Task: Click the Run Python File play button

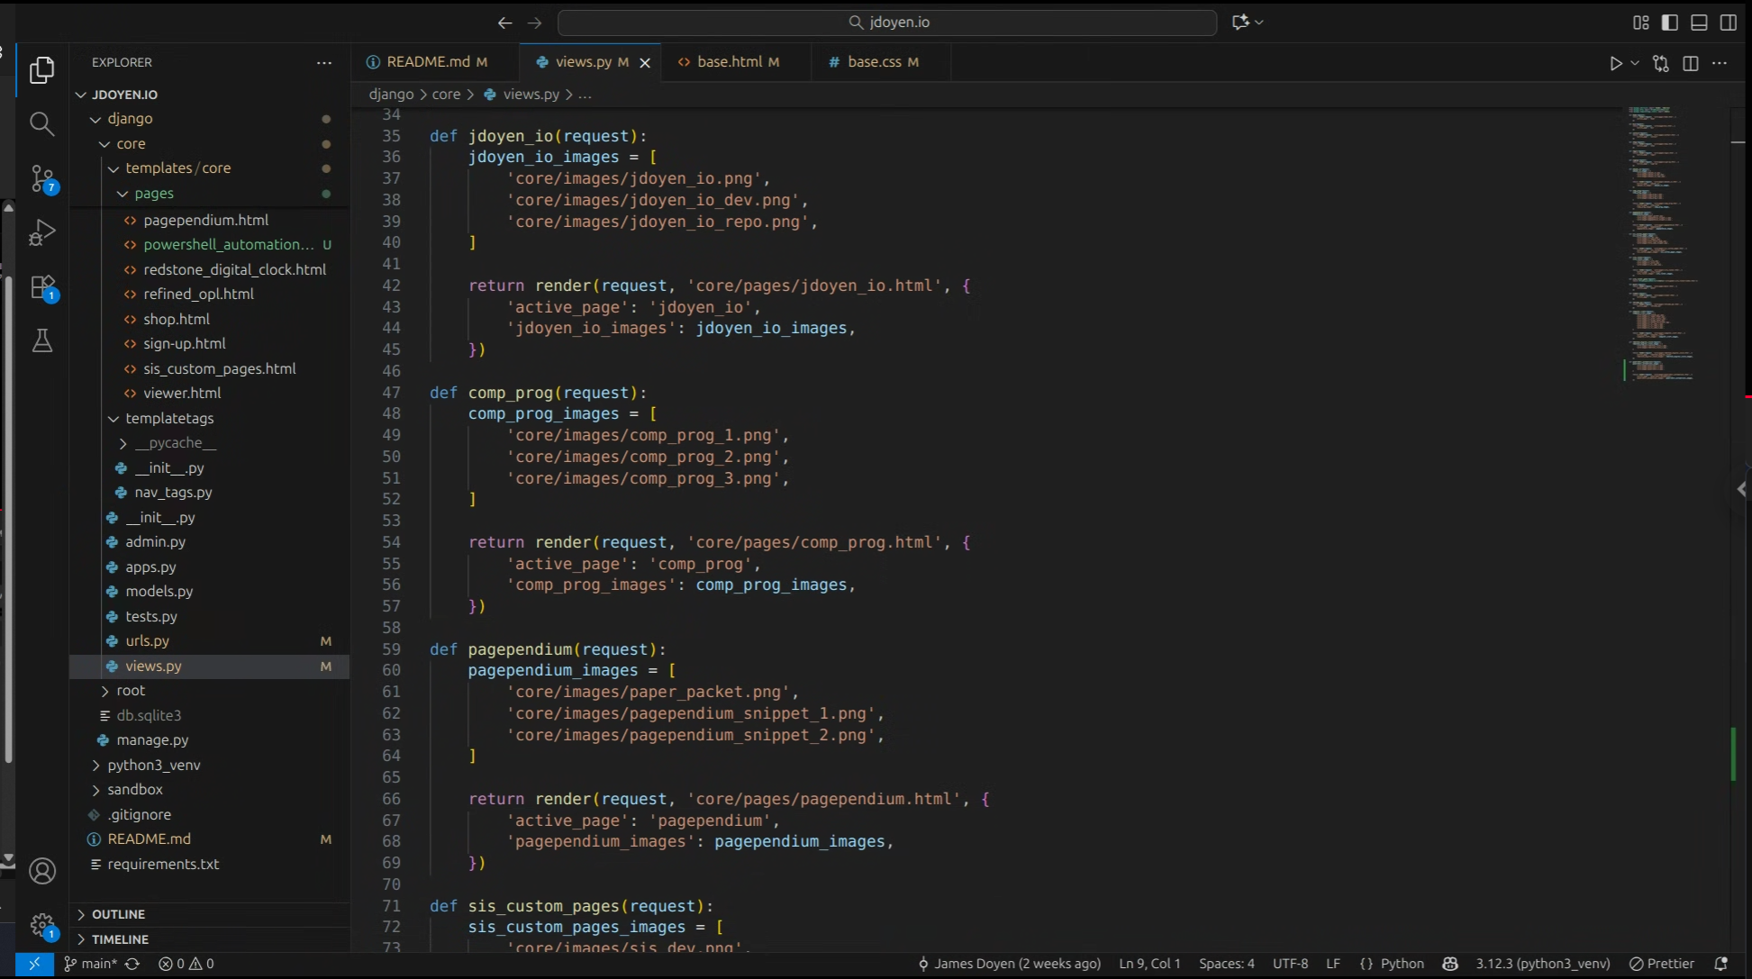Action: 1615,63
